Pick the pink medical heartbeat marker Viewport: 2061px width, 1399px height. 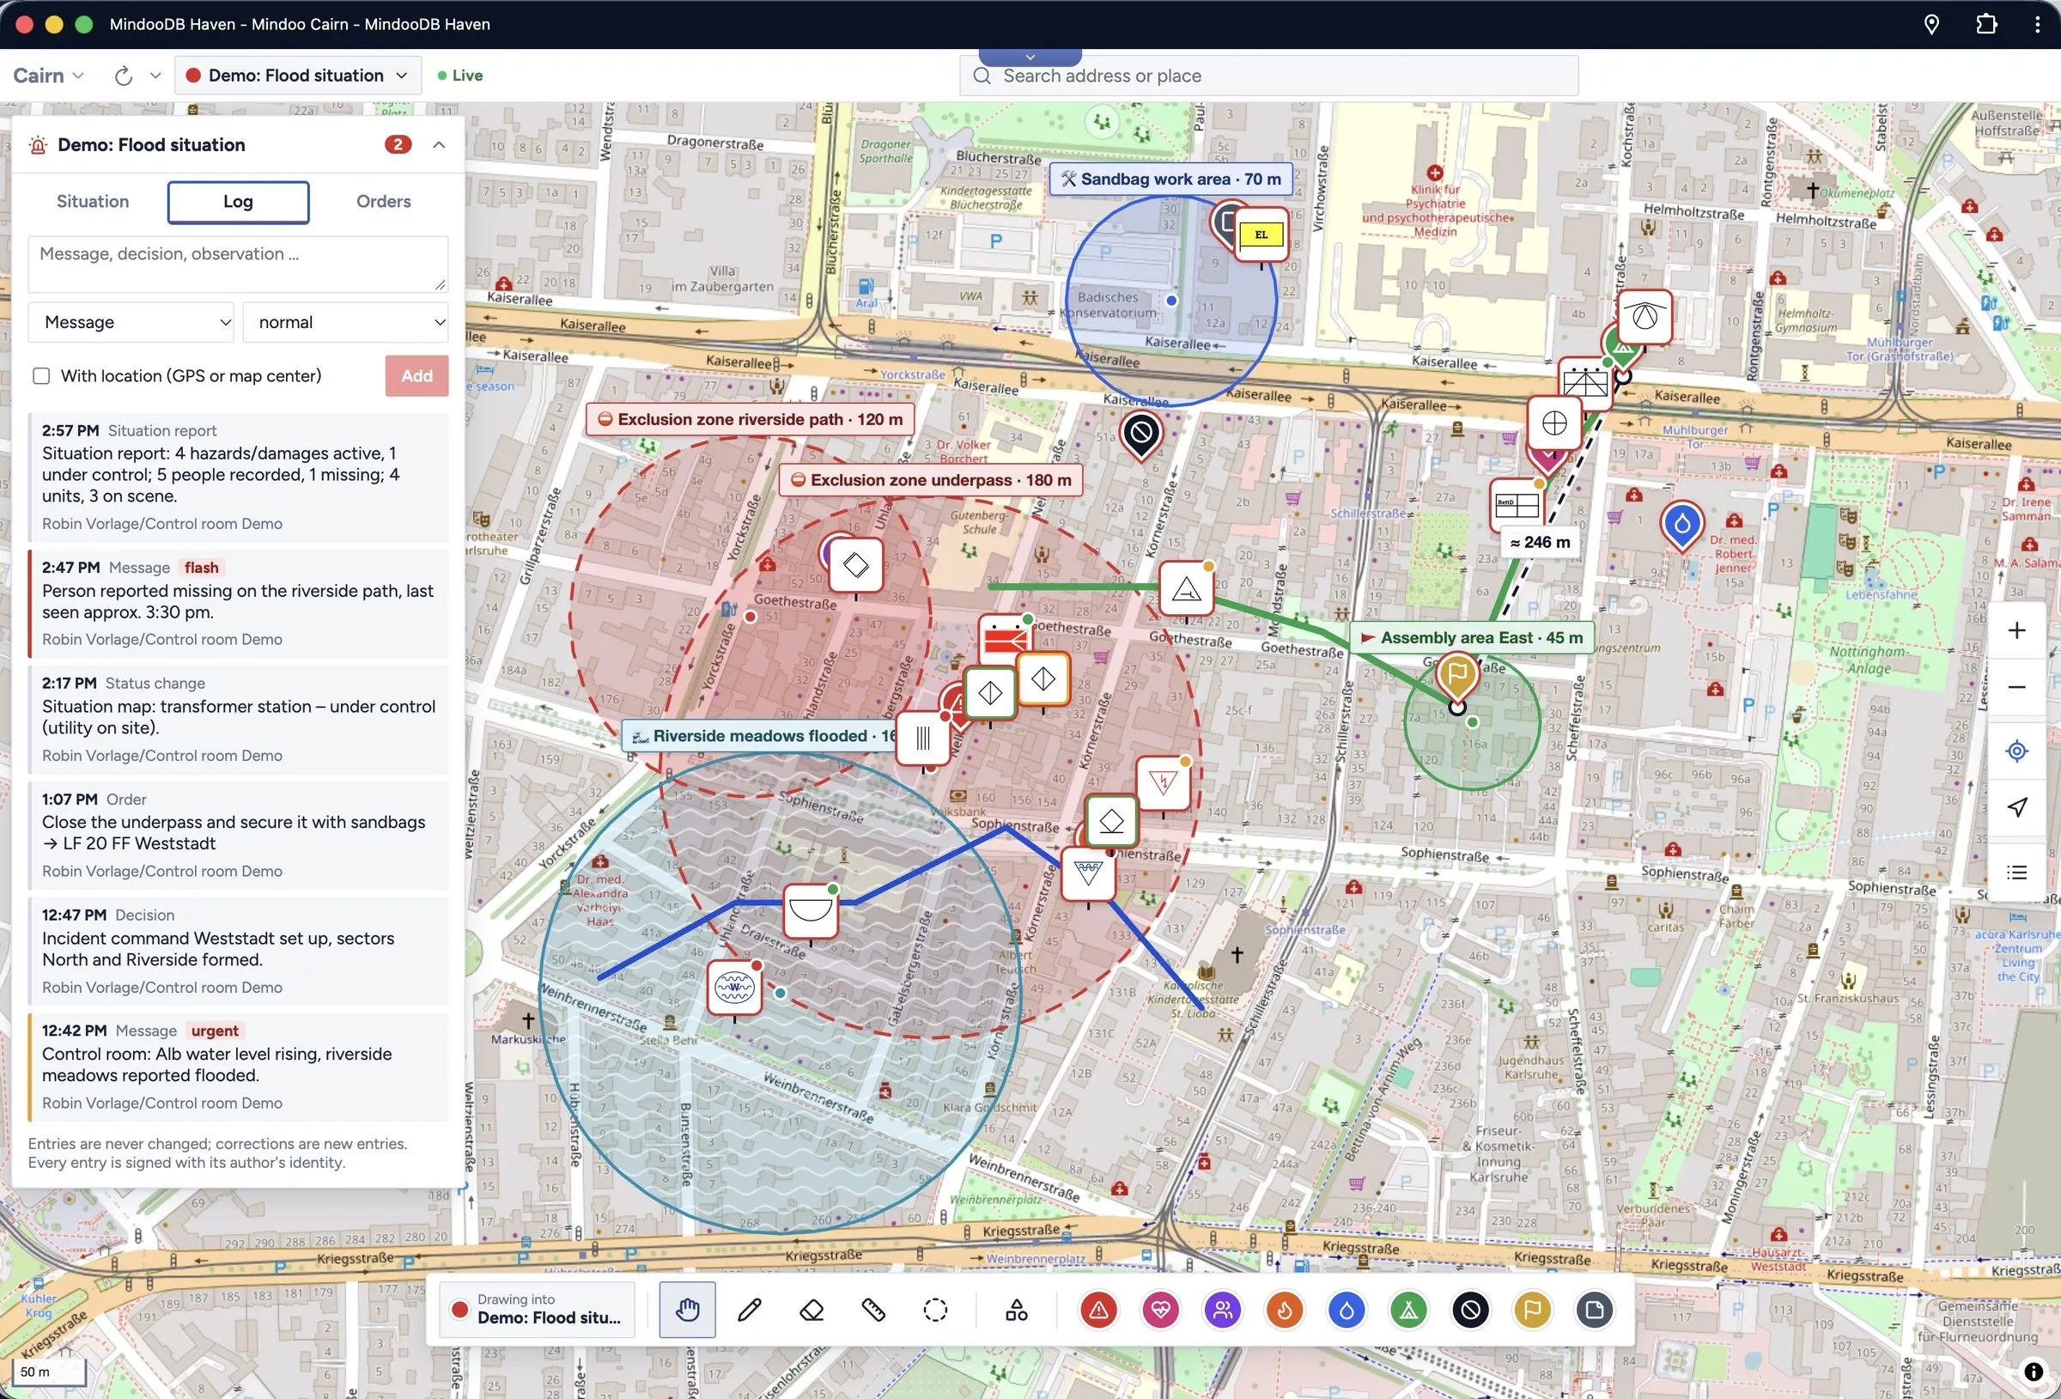[x=1160, y=1310]
